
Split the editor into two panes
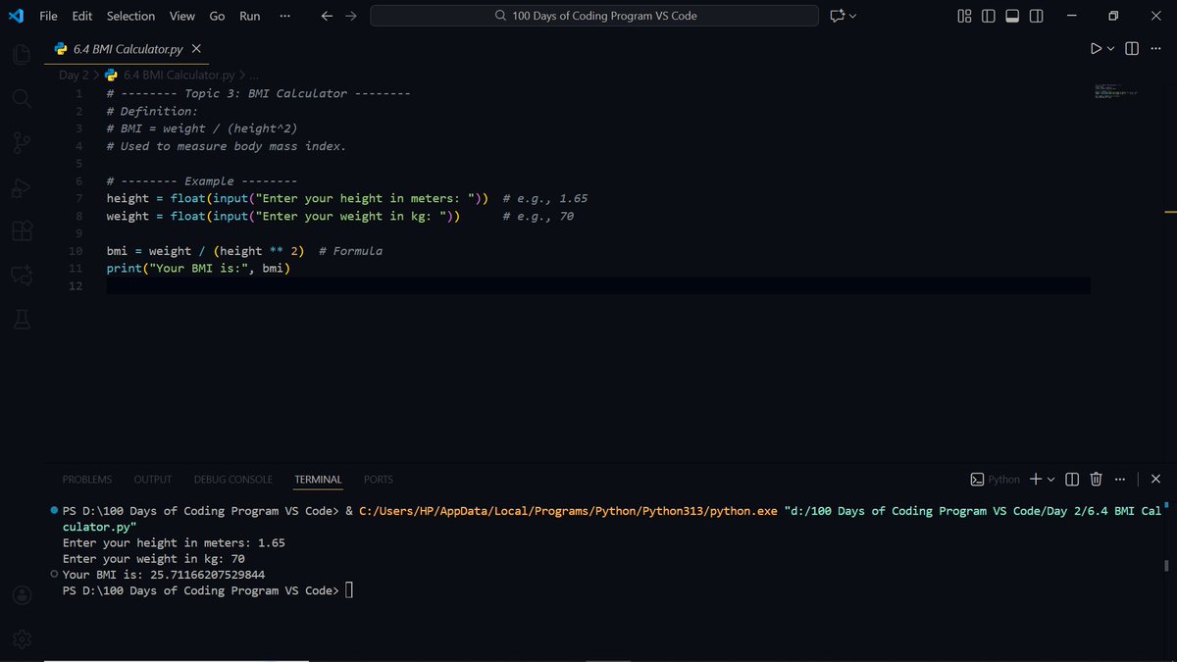pyautogui.click(x=1131, y=48)
